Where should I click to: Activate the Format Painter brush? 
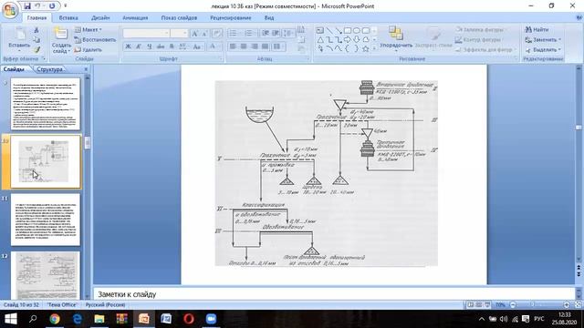coord(36,49)
